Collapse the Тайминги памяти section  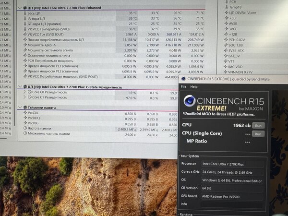[x=20, y=107]
